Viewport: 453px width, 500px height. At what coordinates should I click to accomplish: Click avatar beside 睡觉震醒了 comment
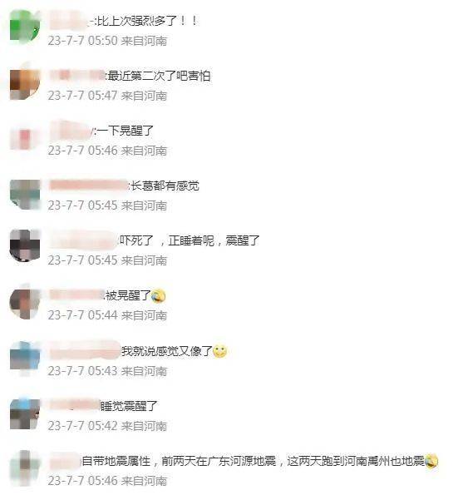click(25, 413)
